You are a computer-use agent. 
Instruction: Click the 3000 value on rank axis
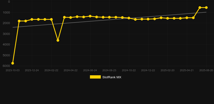tap(7, 34)
